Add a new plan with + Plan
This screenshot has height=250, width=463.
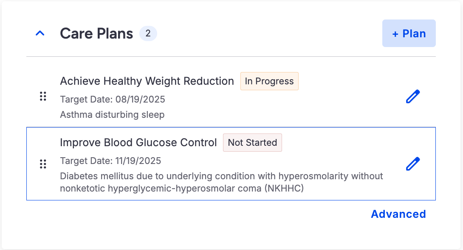tap(409, 33)
